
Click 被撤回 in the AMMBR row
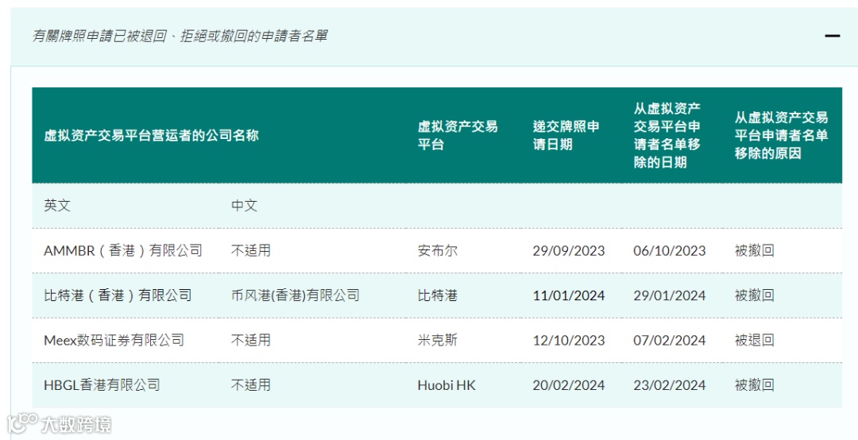point(754,251)
